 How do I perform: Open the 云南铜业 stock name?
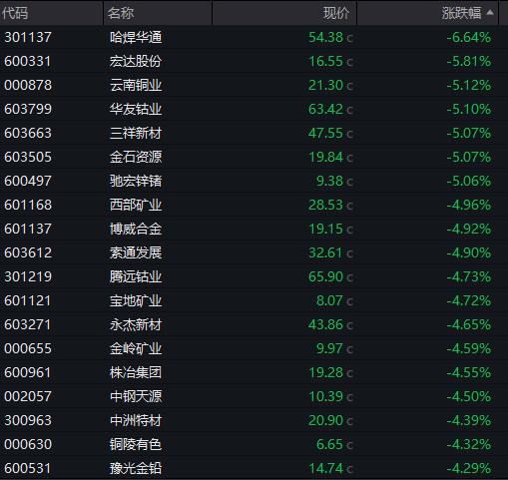coord(136,85)
